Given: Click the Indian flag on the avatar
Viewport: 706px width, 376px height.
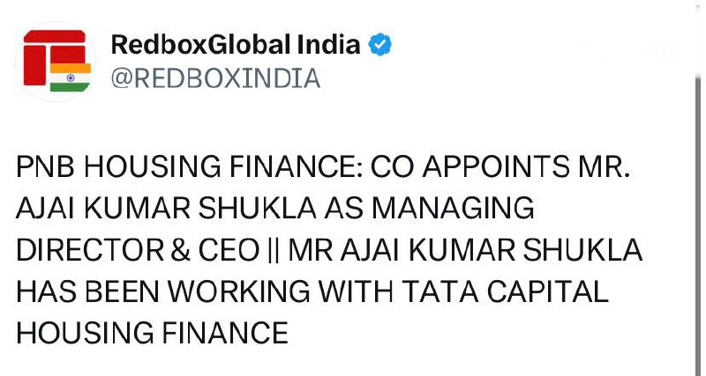Looking at the screenshot, I should 64,77.
